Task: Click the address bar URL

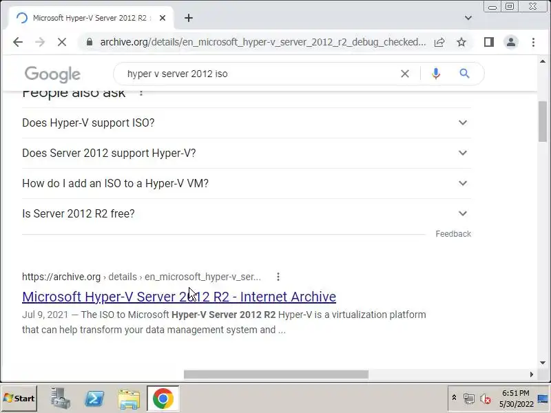Action: (x=263, y=42)
